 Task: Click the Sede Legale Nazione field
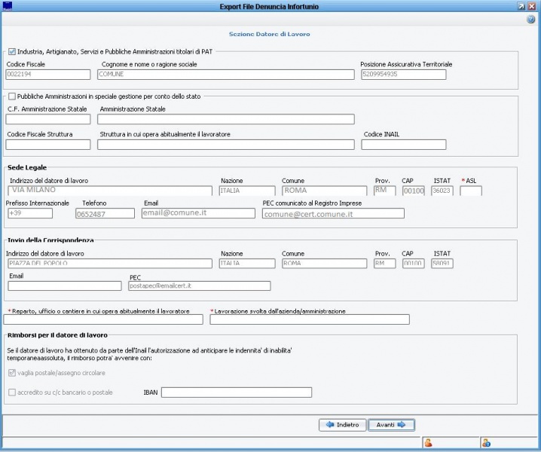coord(247,191)
